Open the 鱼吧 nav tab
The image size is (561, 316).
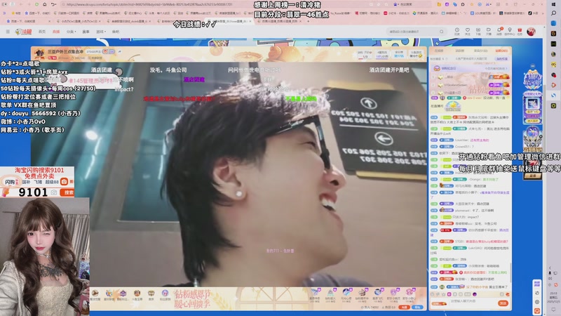point(116,32)
